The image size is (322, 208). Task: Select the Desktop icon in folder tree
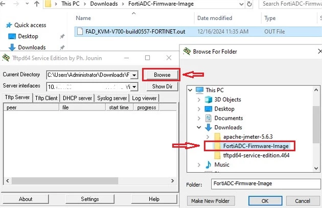coord(209,109)
